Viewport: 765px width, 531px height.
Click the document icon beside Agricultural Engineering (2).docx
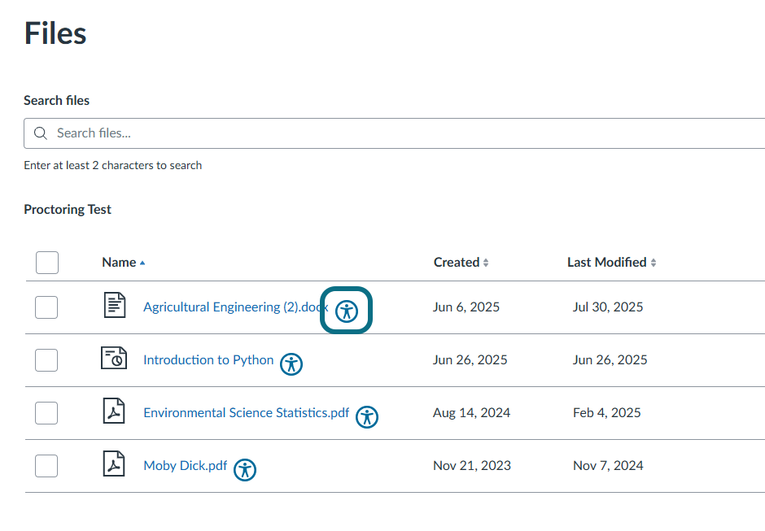[x=114, y=307]
